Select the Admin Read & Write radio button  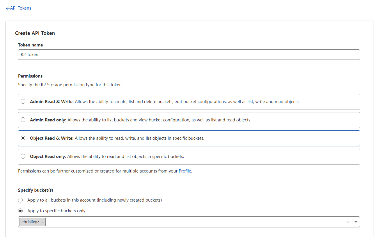tap(23, 102)
